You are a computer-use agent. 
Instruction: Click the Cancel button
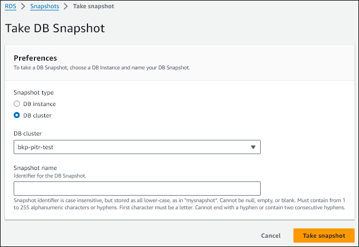click(270, 236)
